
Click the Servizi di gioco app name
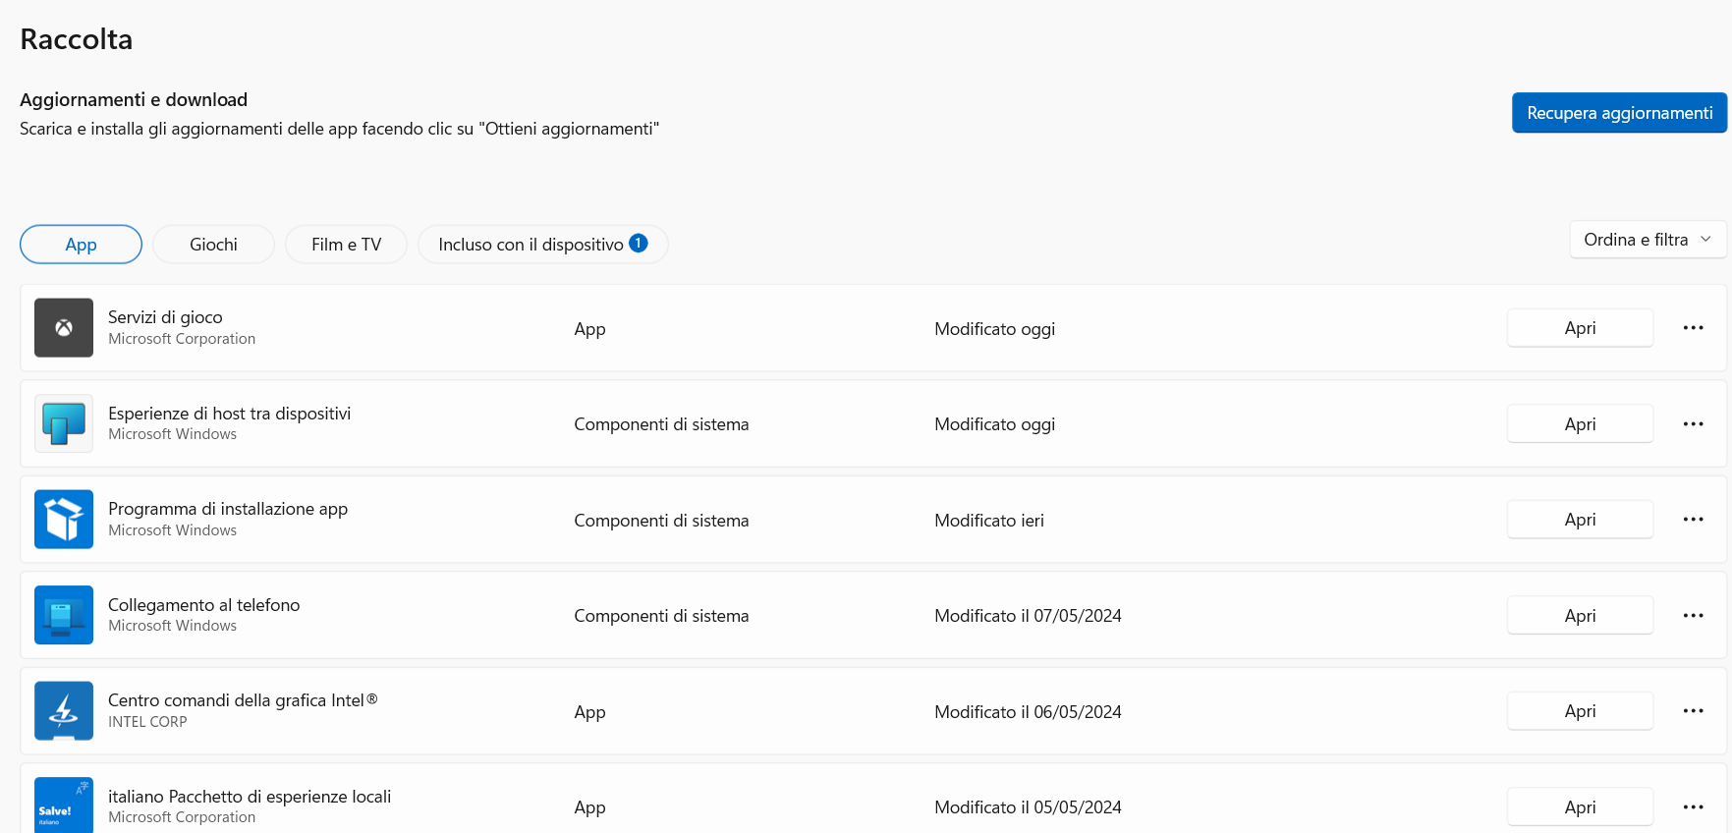[165, 317]
